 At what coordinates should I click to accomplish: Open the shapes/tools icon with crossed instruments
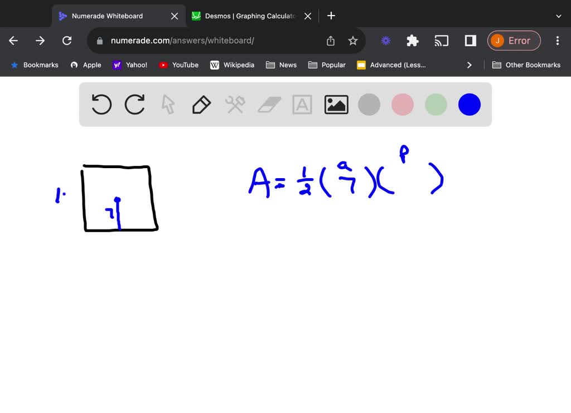coord(235,104)
